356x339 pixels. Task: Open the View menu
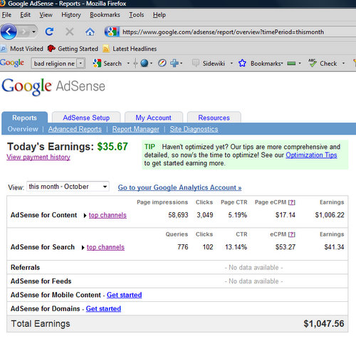(46, 15)
